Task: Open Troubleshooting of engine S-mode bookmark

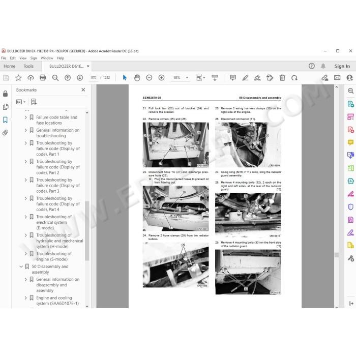Action: coord(54,256)
